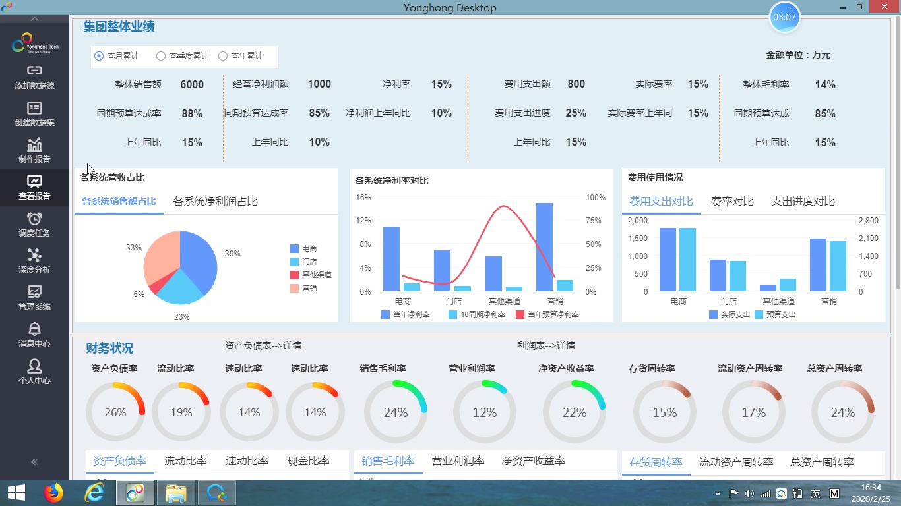Open 个人中心 profile

[34, 372]
